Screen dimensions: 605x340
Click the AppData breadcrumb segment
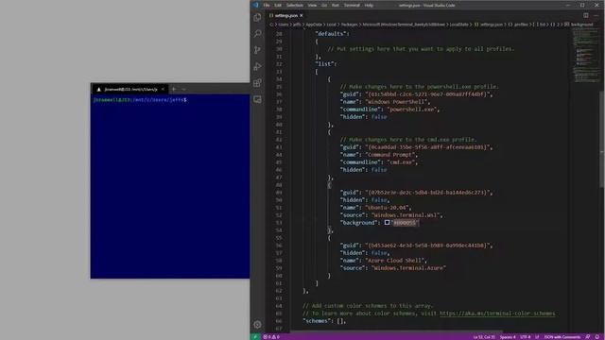pos(314,25)
